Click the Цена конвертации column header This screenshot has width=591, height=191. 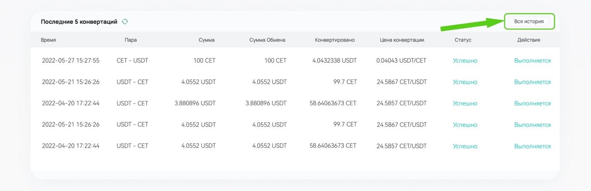(402, 40)
